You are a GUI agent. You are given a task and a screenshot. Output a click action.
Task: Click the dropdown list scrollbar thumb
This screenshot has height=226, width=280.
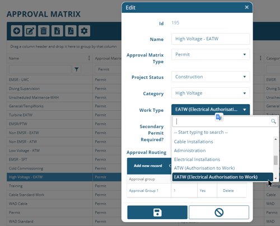coord(276,160)
